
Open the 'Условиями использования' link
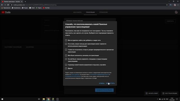73,76
